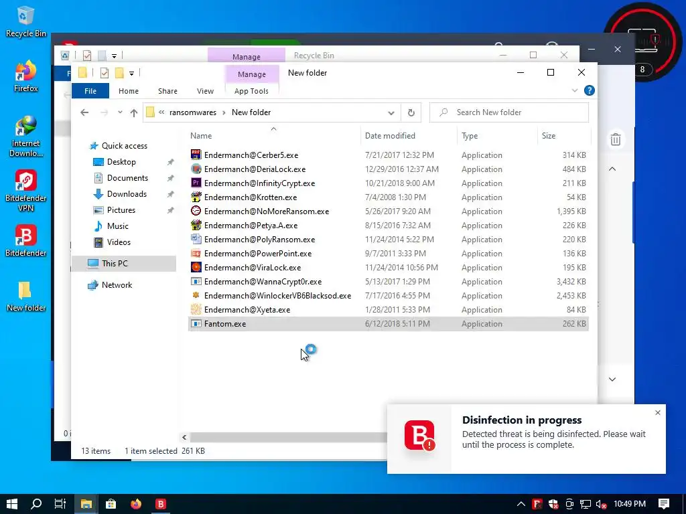The height and width of the screenshot is (514, 686).
Task: Click the trash icon in Bitdefender window
Action: pyautogui.click(x=616, y=139)
